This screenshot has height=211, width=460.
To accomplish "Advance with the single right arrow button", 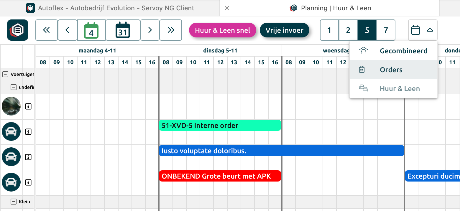I will tap(150, 30).
